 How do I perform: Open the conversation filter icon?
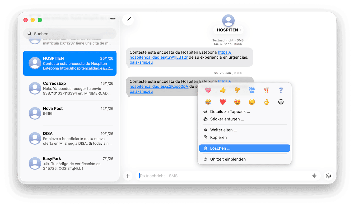113,20
